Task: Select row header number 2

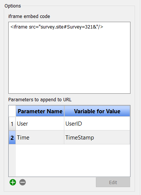Action: pyautogui.click(x=12, y=138)
